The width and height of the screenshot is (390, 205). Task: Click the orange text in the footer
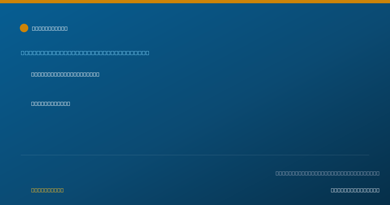[x=47, y=190]
